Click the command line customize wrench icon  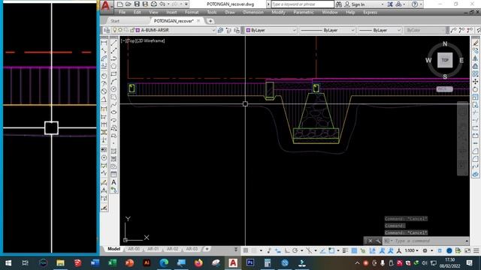(378, 241)
